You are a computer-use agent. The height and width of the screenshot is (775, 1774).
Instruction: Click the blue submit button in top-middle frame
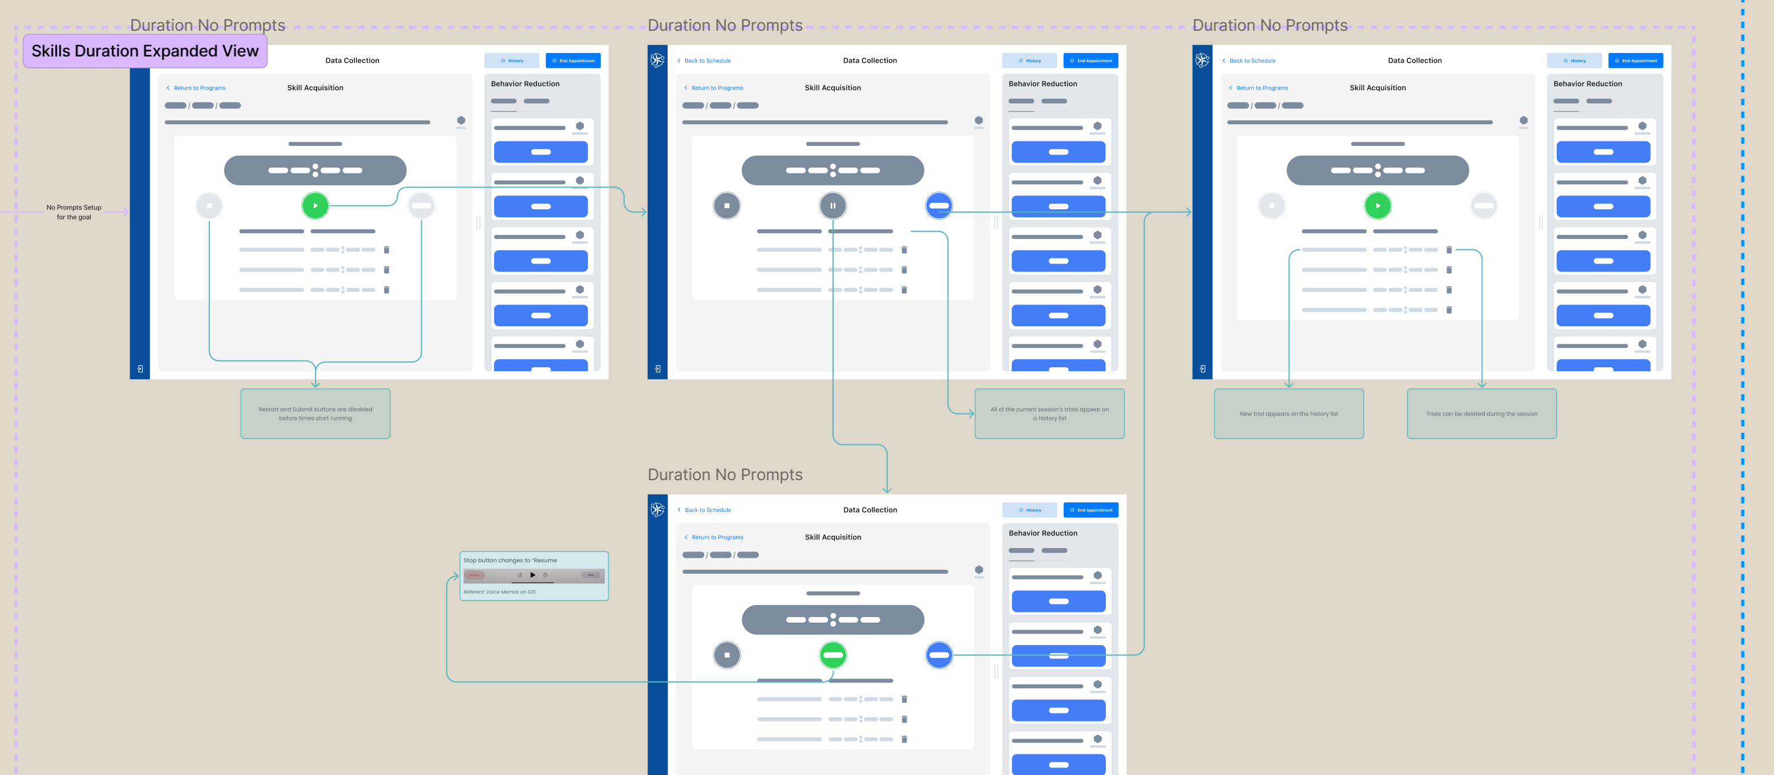939,205
